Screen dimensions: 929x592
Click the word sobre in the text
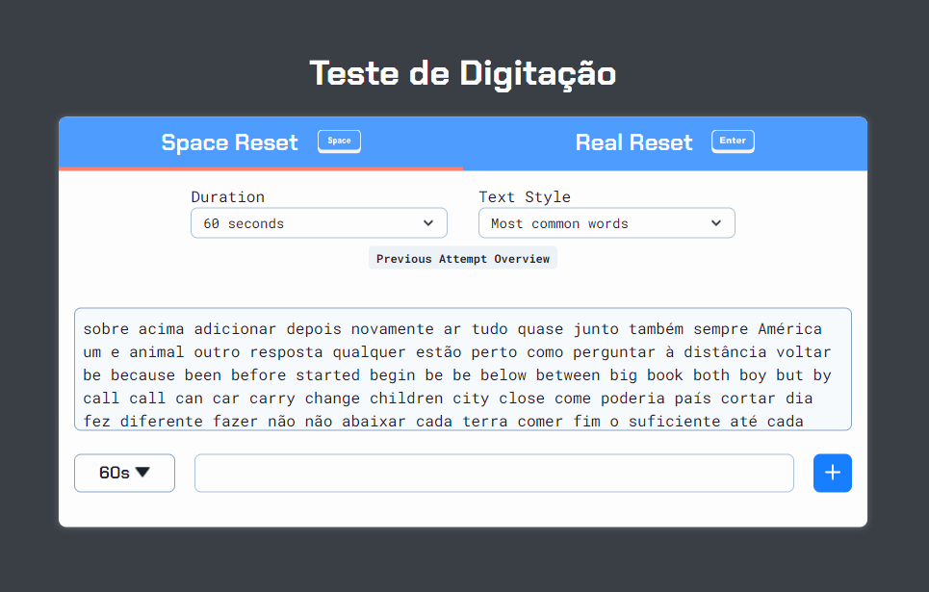click(x=105, y=328)
